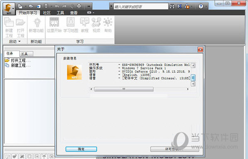Screen dimensions: 248x159
Task: Click the open folder icon in quick access toolbar
Action: click(31, 6)
